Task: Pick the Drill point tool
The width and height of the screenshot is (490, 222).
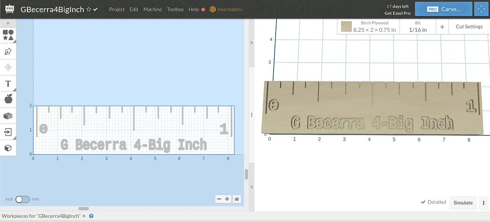Action: (x=8, y=67)
